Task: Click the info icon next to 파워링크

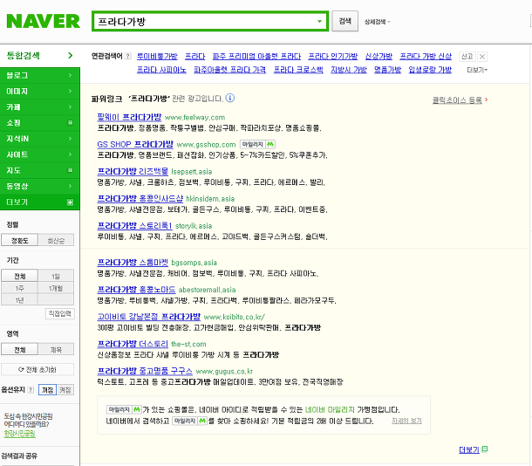Action: click(x=229, y=98)
